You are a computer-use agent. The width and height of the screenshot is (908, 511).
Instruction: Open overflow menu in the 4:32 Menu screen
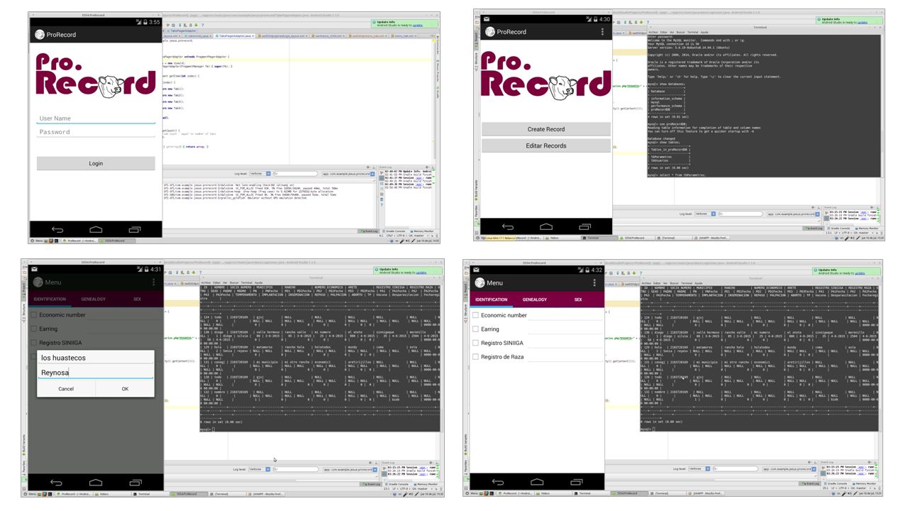tap(595, 282)
